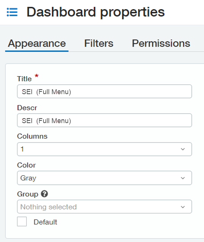Click the Title field label
Image resolution: width=204 pixels, height=242 pixels.
24,79
